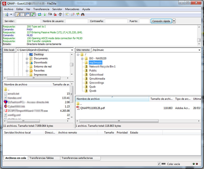Screen dimensions: 204x169
Task: Click the refresh file lists icon
Action: click(40, 15)
